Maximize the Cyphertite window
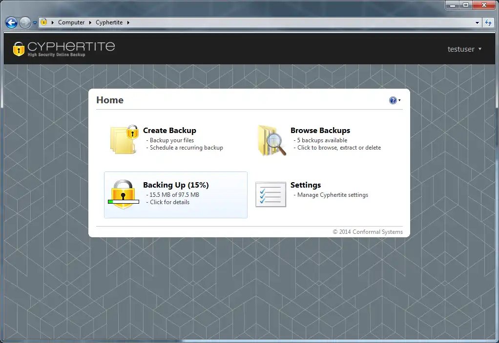This screenshot has width=499, height=343. [466, 5]
